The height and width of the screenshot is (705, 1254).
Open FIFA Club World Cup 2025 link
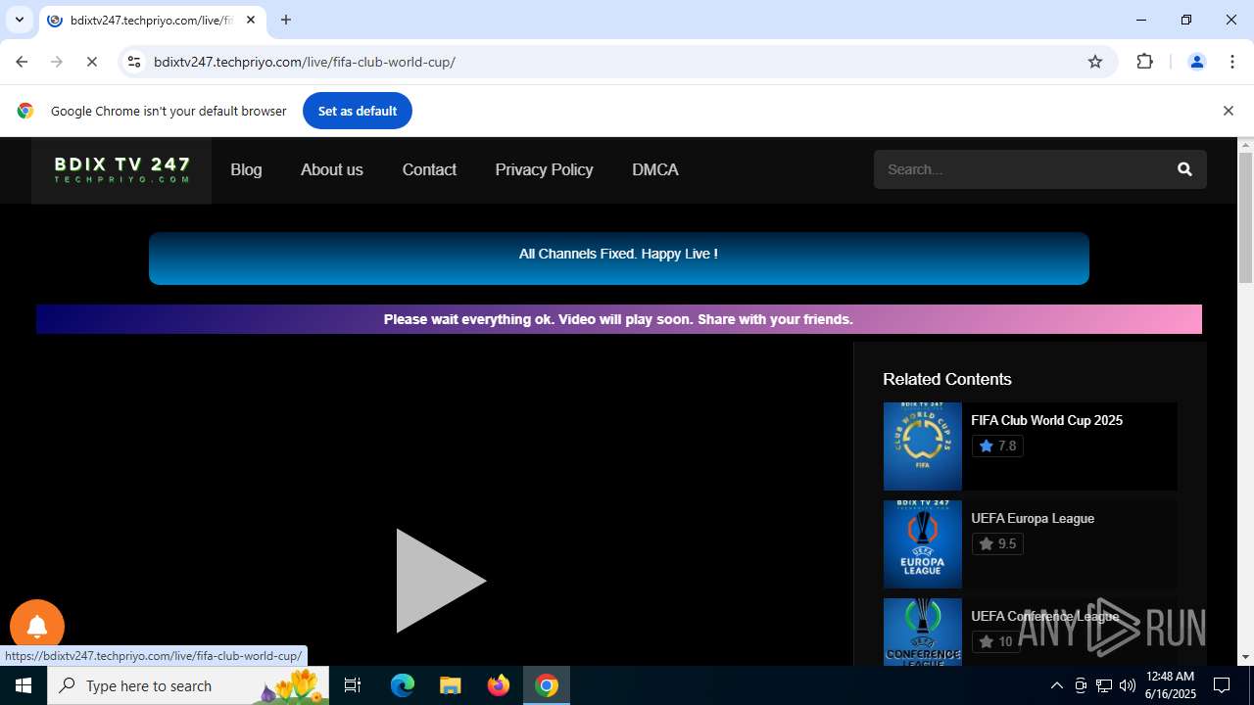1046,420
